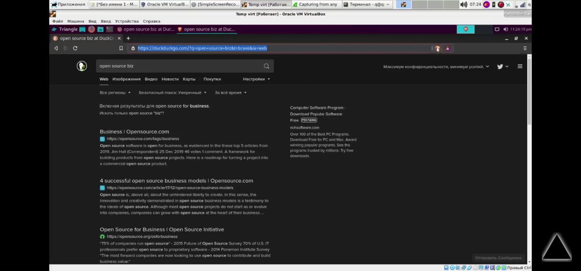Open VirtualBox Машина menu
Viewport: 581px width, 271px height.
(76, 21)
